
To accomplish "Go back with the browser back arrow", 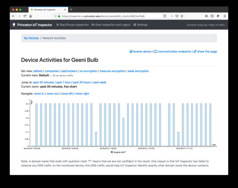I will click(x=13, y=16).
